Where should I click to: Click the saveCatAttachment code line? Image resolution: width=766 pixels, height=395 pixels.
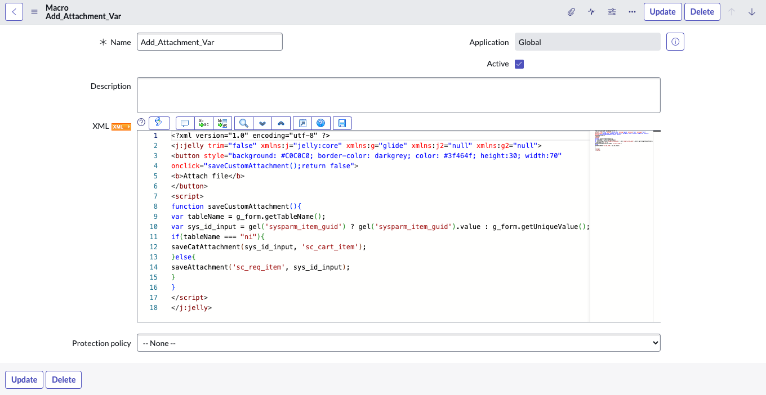click(x=269, y=247)
